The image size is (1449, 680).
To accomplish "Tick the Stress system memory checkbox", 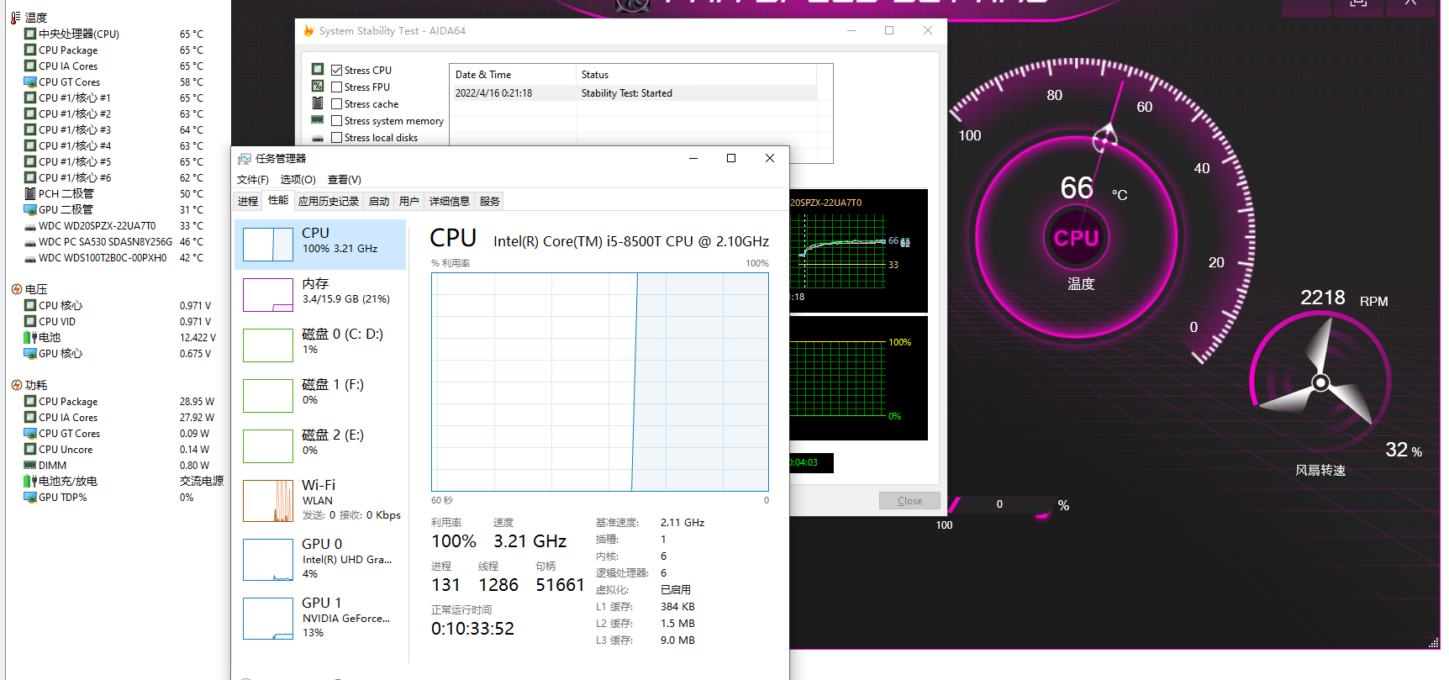I will (x=336, y=121).
